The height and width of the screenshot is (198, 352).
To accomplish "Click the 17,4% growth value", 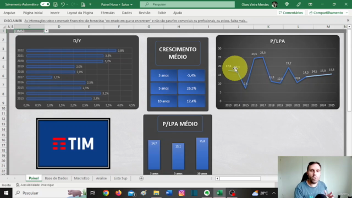I will (191, 101).
